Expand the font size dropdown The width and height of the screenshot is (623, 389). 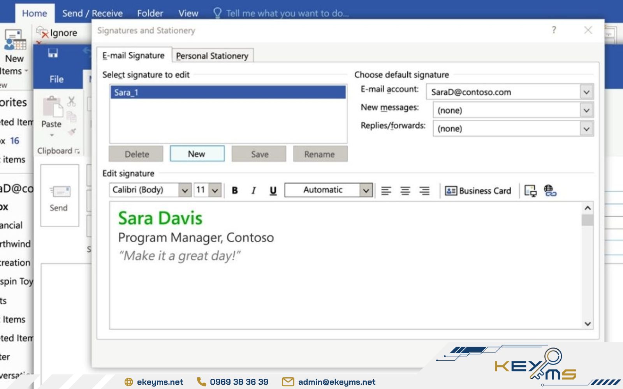click(x=215, y=190)
